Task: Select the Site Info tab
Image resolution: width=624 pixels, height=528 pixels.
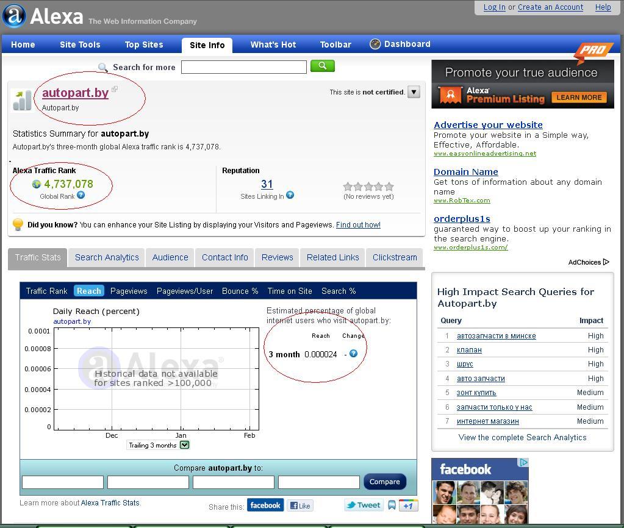Action: coord(207,45)
